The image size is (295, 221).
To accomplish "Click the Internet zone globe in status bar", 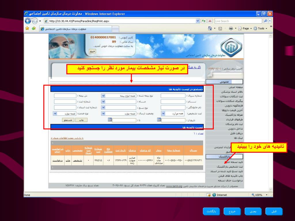I will tap(214, 195).
